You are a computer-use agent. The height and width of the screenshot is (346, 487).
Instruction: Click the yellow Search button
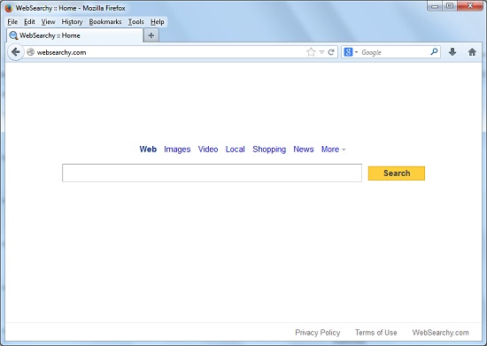click(x=397, y=173)
